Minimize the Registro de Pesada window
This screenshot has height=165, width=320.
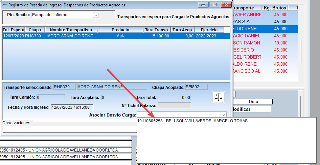coord(203,5)
